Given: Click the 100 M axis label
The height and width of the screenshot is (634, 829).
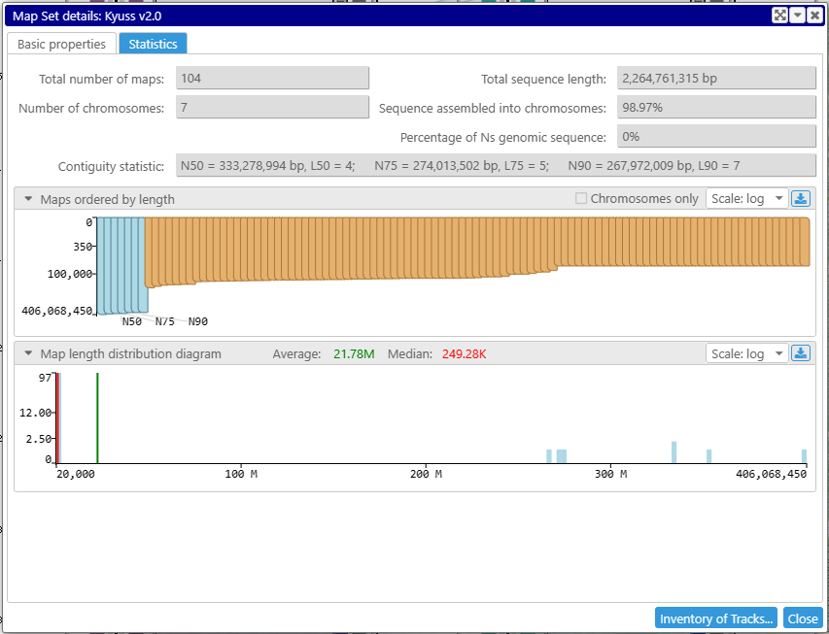Looking at the screenshot, I should coord(241,474).
